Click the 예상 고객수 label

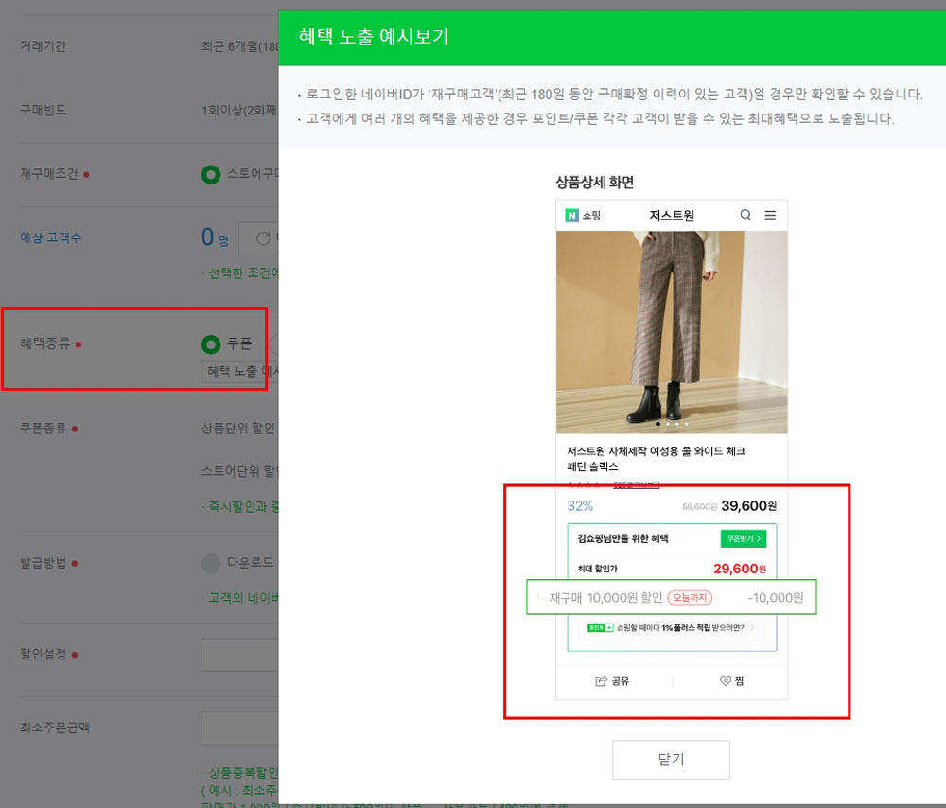51,237
